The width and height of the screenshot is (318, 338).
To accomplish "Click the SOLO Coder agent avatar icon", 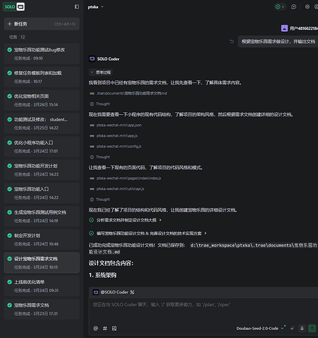I will [92, 59].
